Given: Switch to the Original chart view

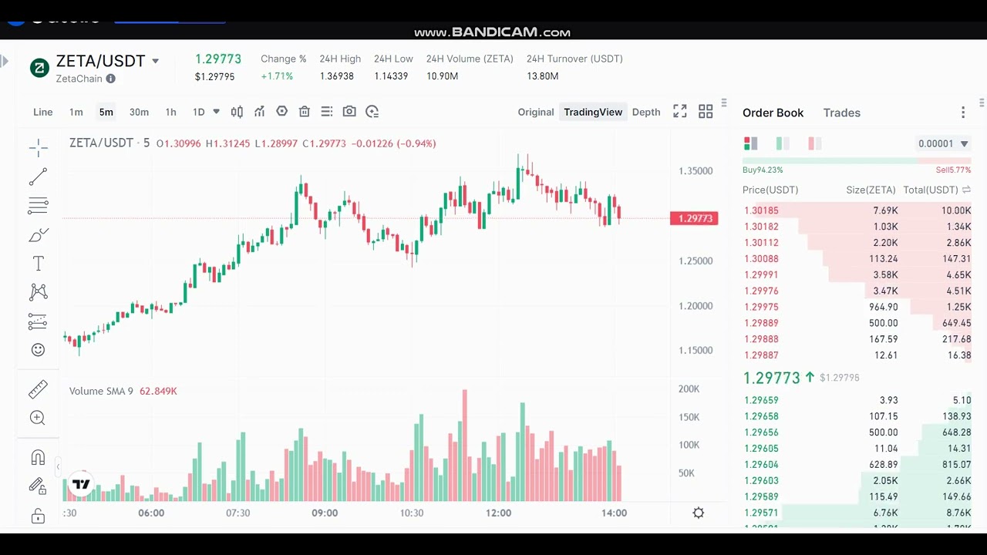Looking at the screenshot, I should [x=536, y=112].
